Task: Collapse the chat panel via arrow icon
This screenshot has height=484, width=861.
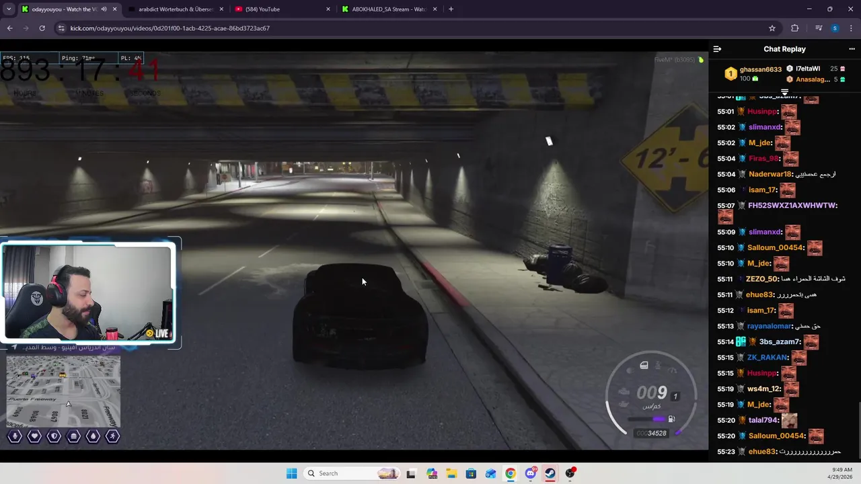Action: pyautogui.click(x=717, y=49)
